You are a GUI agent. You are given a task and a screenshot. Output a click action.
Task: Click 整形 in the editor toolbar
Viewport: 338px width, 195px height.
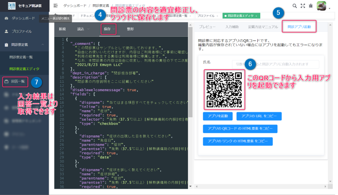click(131, 29)
